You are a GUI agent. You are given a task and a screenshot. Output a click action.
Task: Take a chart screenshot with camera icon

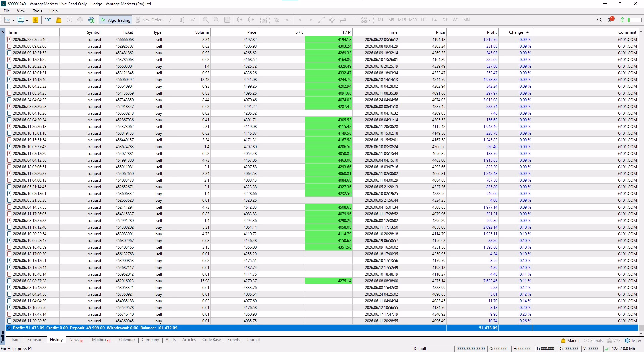[264, 20]
